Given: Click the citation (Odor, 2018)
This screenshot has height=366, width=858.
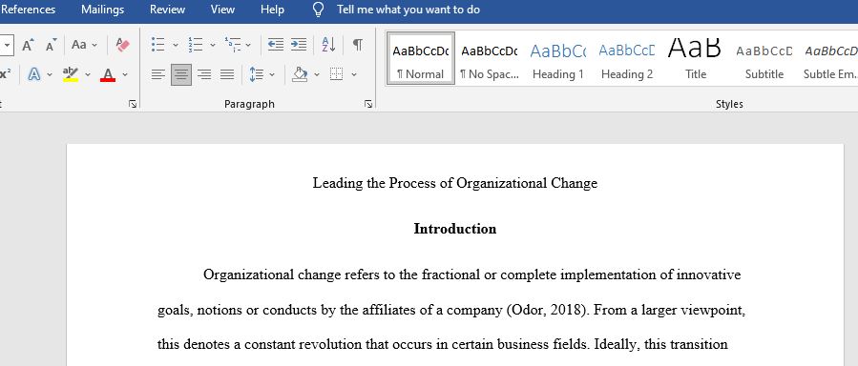Looking at the screenshot, I should click(548, 311).
